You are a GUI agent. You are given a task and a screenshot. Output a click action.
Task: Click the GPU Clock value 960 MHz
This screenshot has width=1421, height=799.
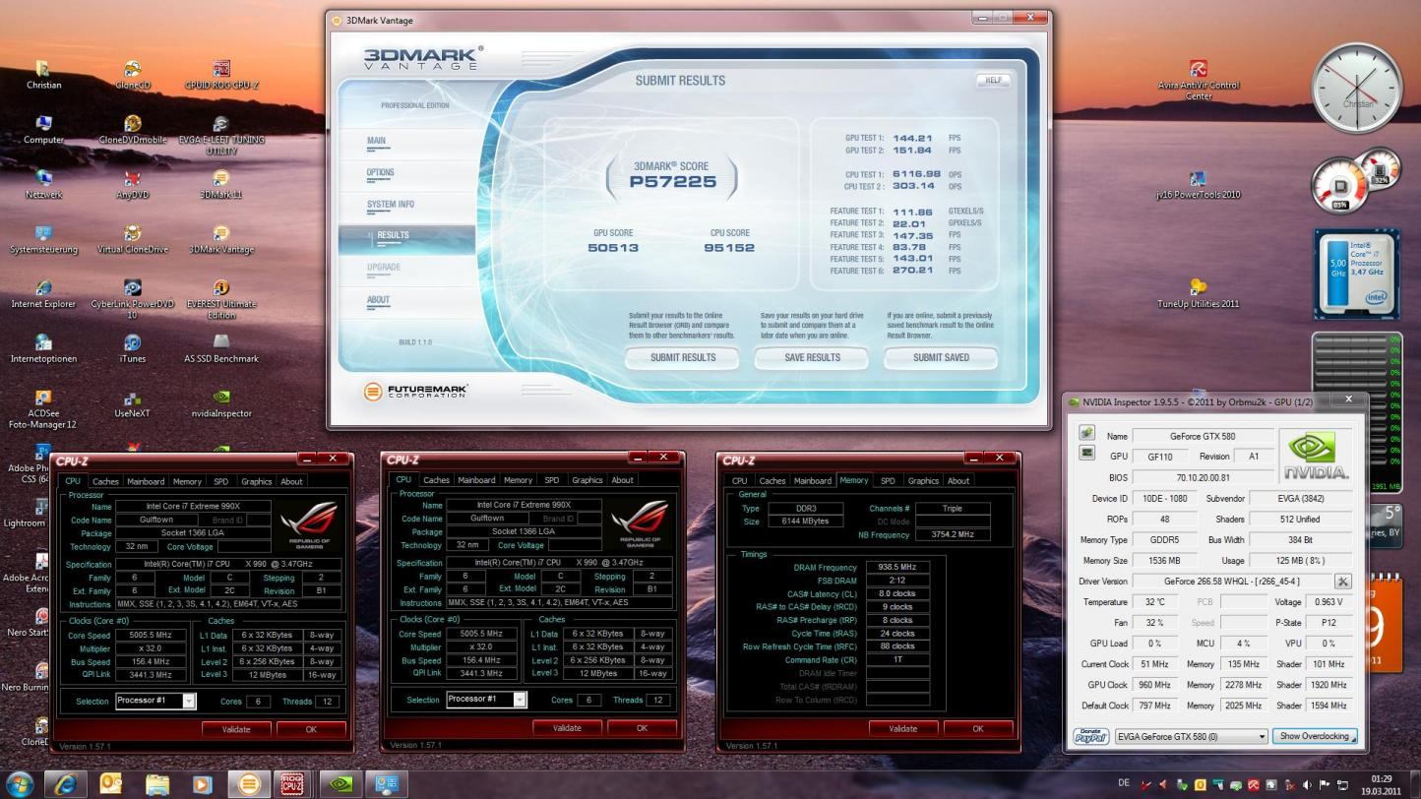pos(1156,685)
